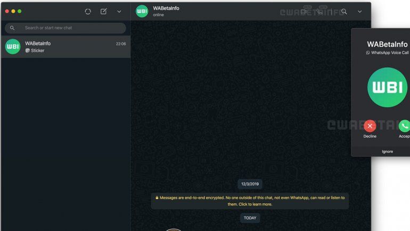This screenshot has width=410, height=231.
Task: Open the sidebar menu chevron
Action: (119, 12)
